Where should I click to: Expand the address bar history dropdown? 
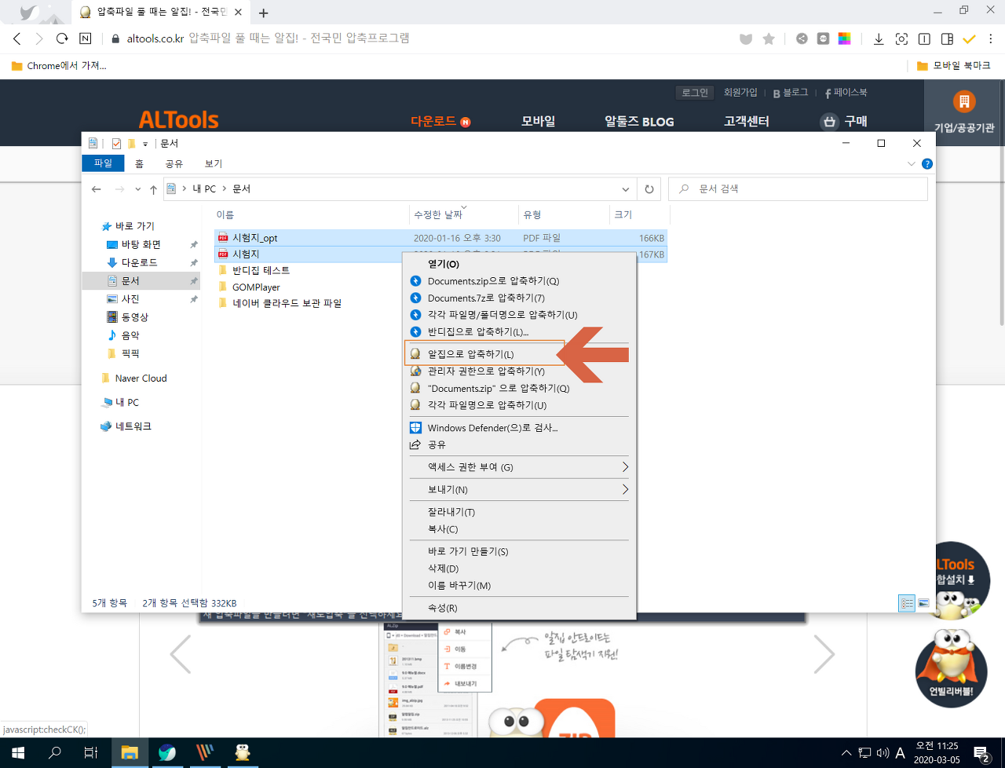click(x=626, y=189)
